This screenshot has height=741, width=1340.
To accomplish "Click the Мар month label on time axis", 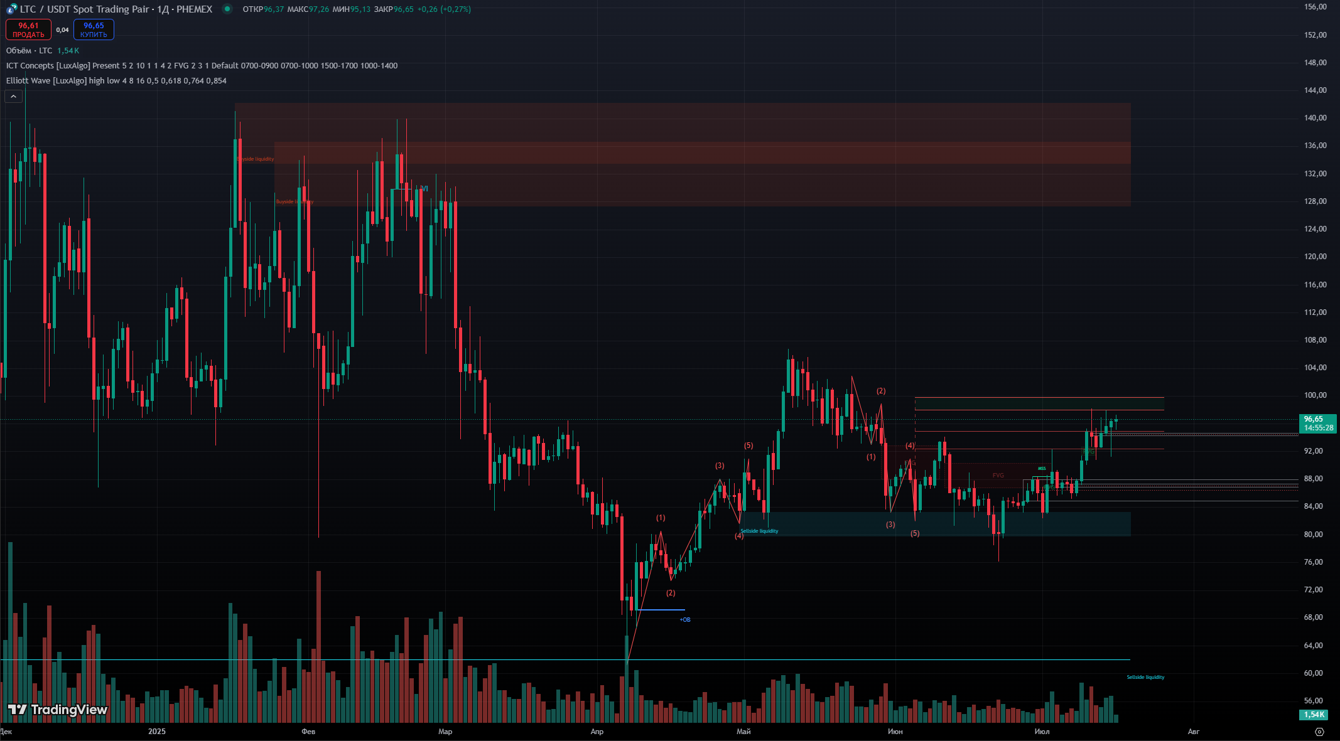I will coord(445,732).
